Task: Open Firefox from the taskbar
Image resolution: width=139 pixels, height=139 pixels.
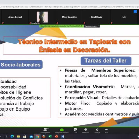Action: click(44, 137)
